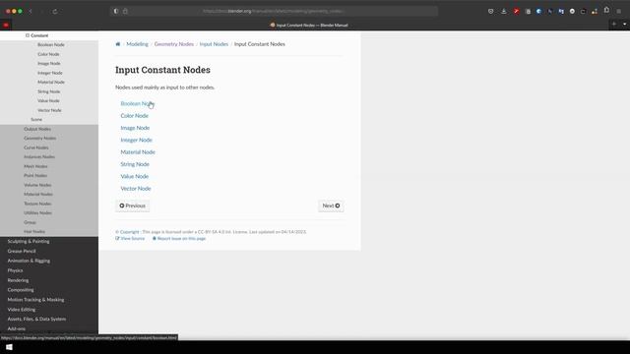Open the String Node link in page
Screen dimensions: 630x354
point(135,164)
